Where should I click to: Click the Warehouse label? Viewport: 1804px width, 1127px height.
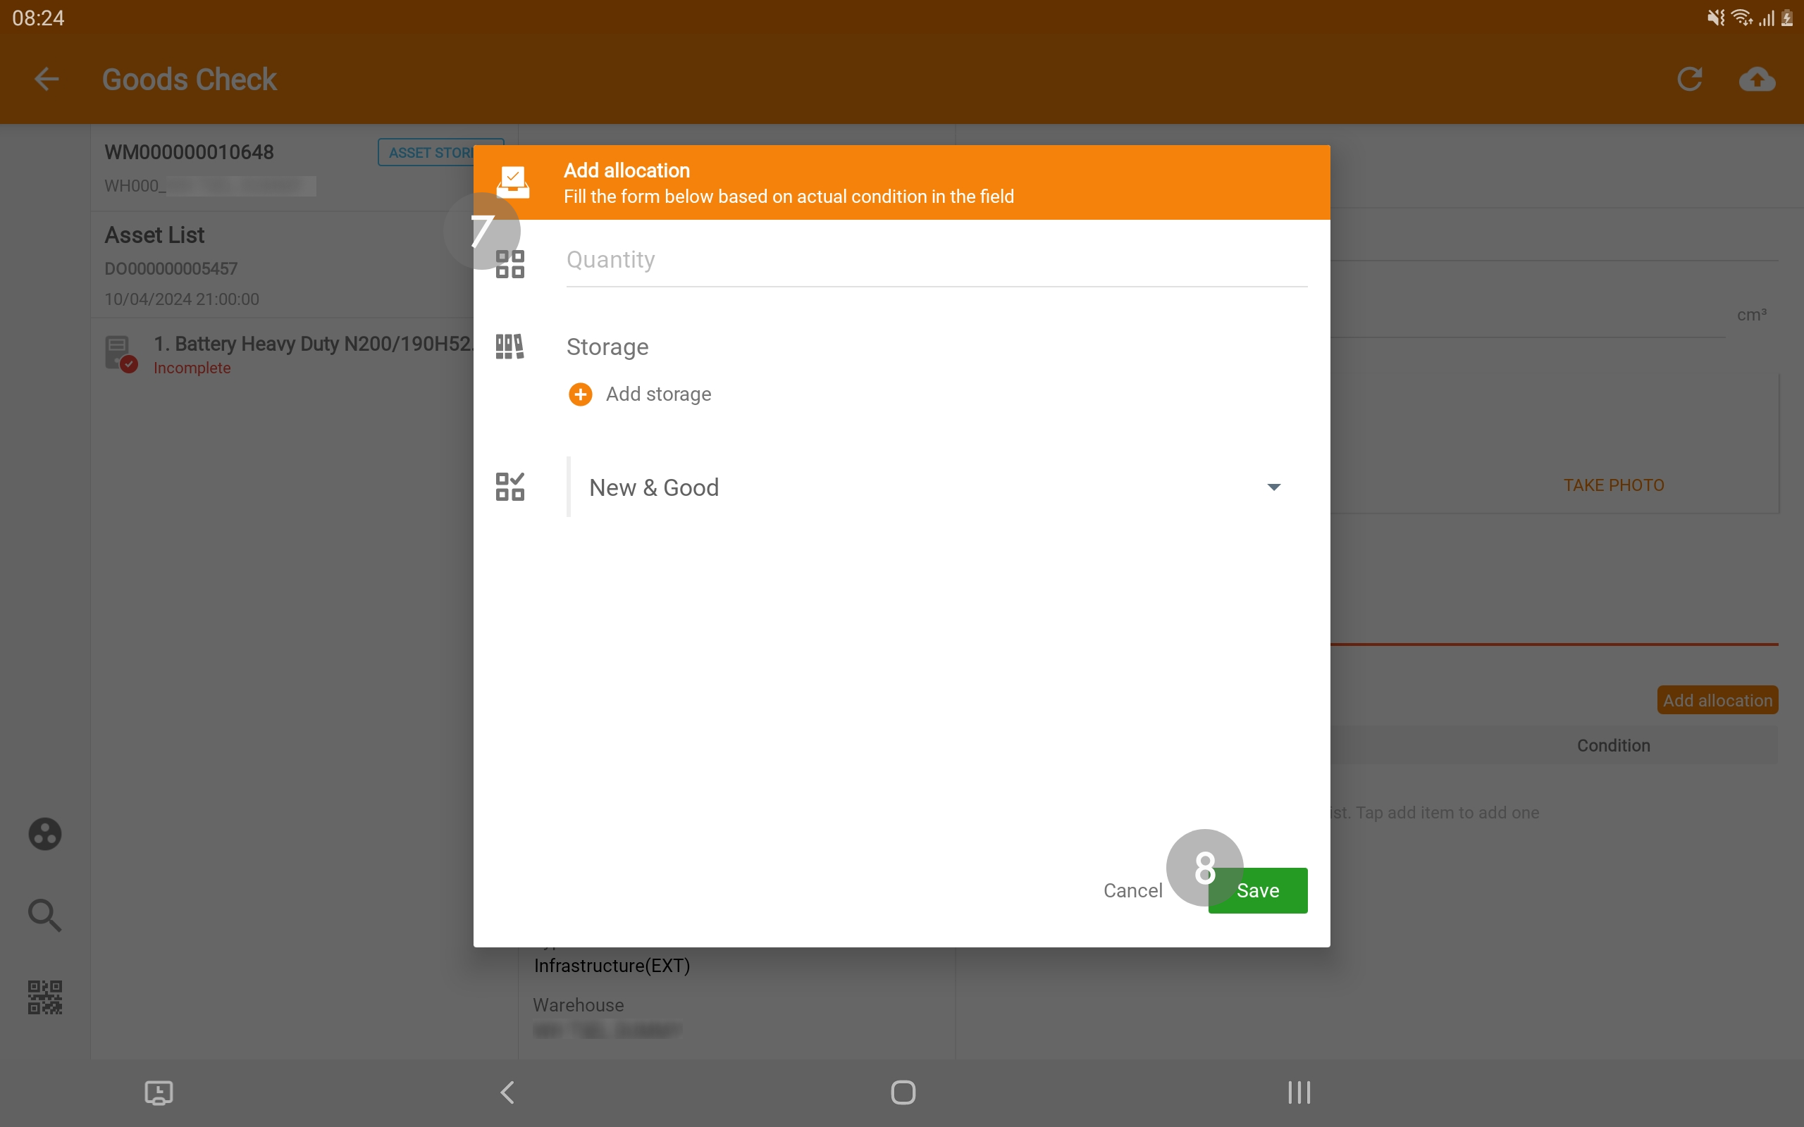pos(579,1006)
